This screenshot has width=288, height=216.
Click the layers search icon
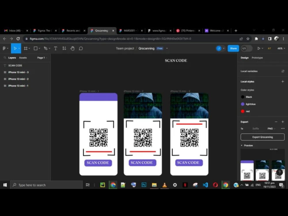click(x=5, y=58)
